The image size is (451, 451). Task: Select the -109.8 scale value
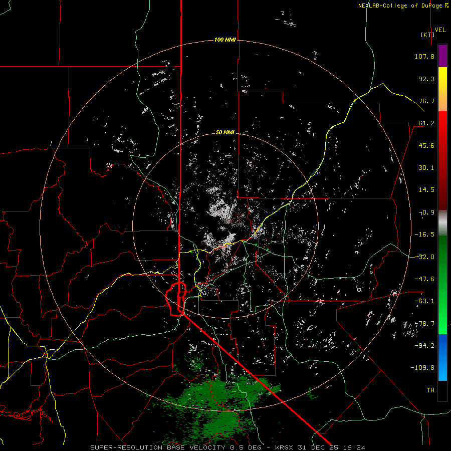click(x=422, y=368)
